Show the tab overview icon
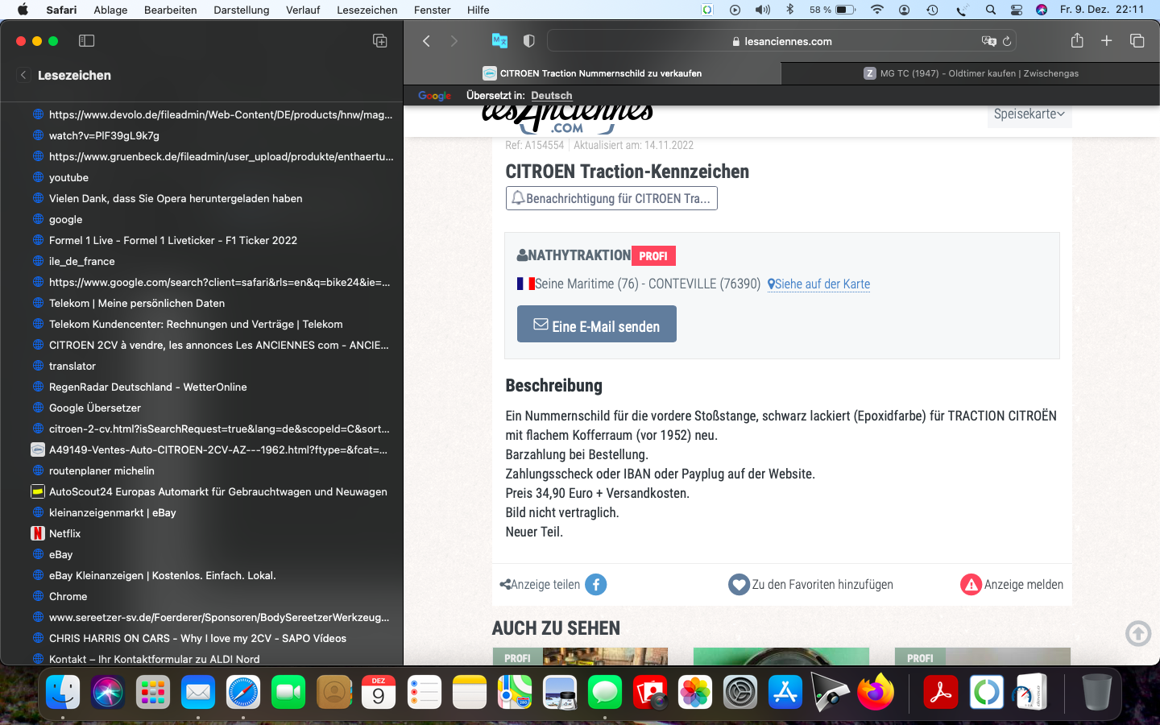Viewport: 1160px width, 725px height. [x=1137, y=41]
